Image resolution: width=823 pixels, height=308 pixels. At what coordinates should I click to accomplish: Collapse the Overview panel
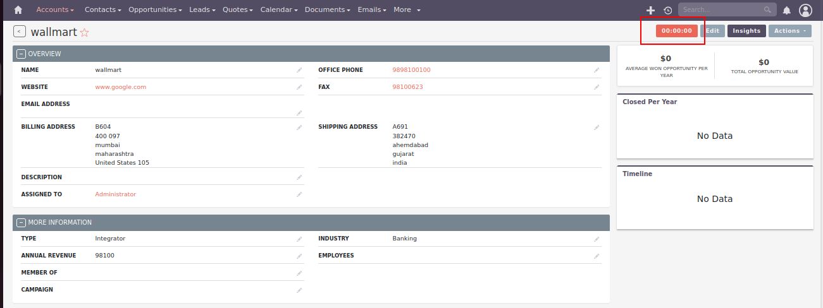pos(21,54)
